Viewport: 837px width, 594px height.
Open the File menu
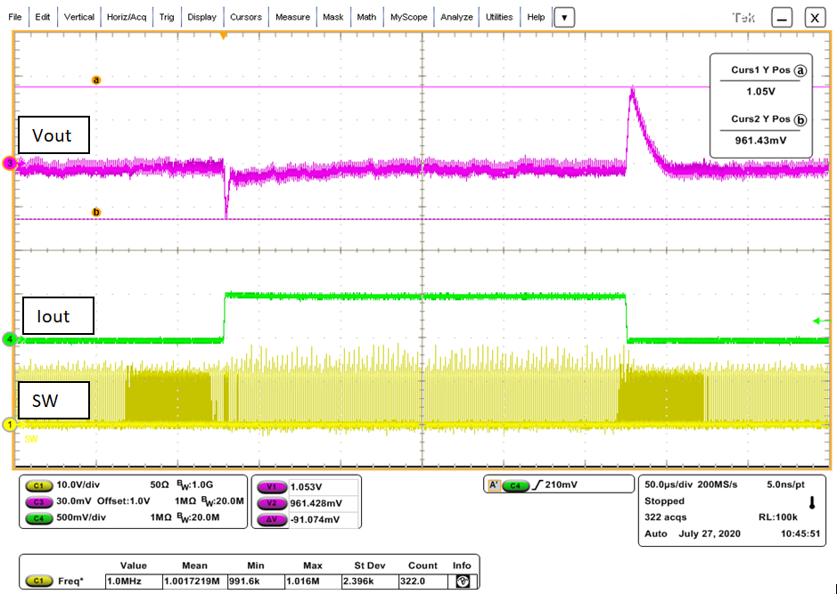17,17
